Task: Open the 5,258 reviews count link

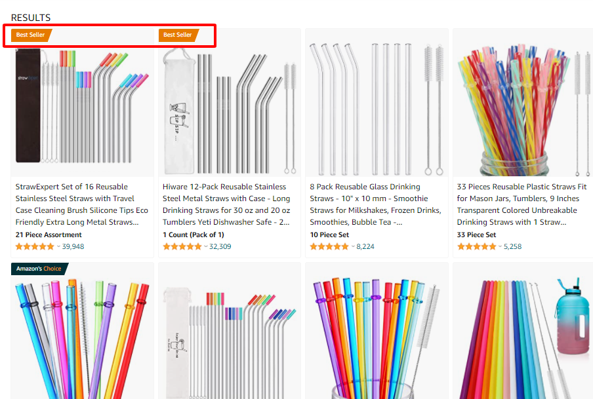Action: tap(512, 247)
